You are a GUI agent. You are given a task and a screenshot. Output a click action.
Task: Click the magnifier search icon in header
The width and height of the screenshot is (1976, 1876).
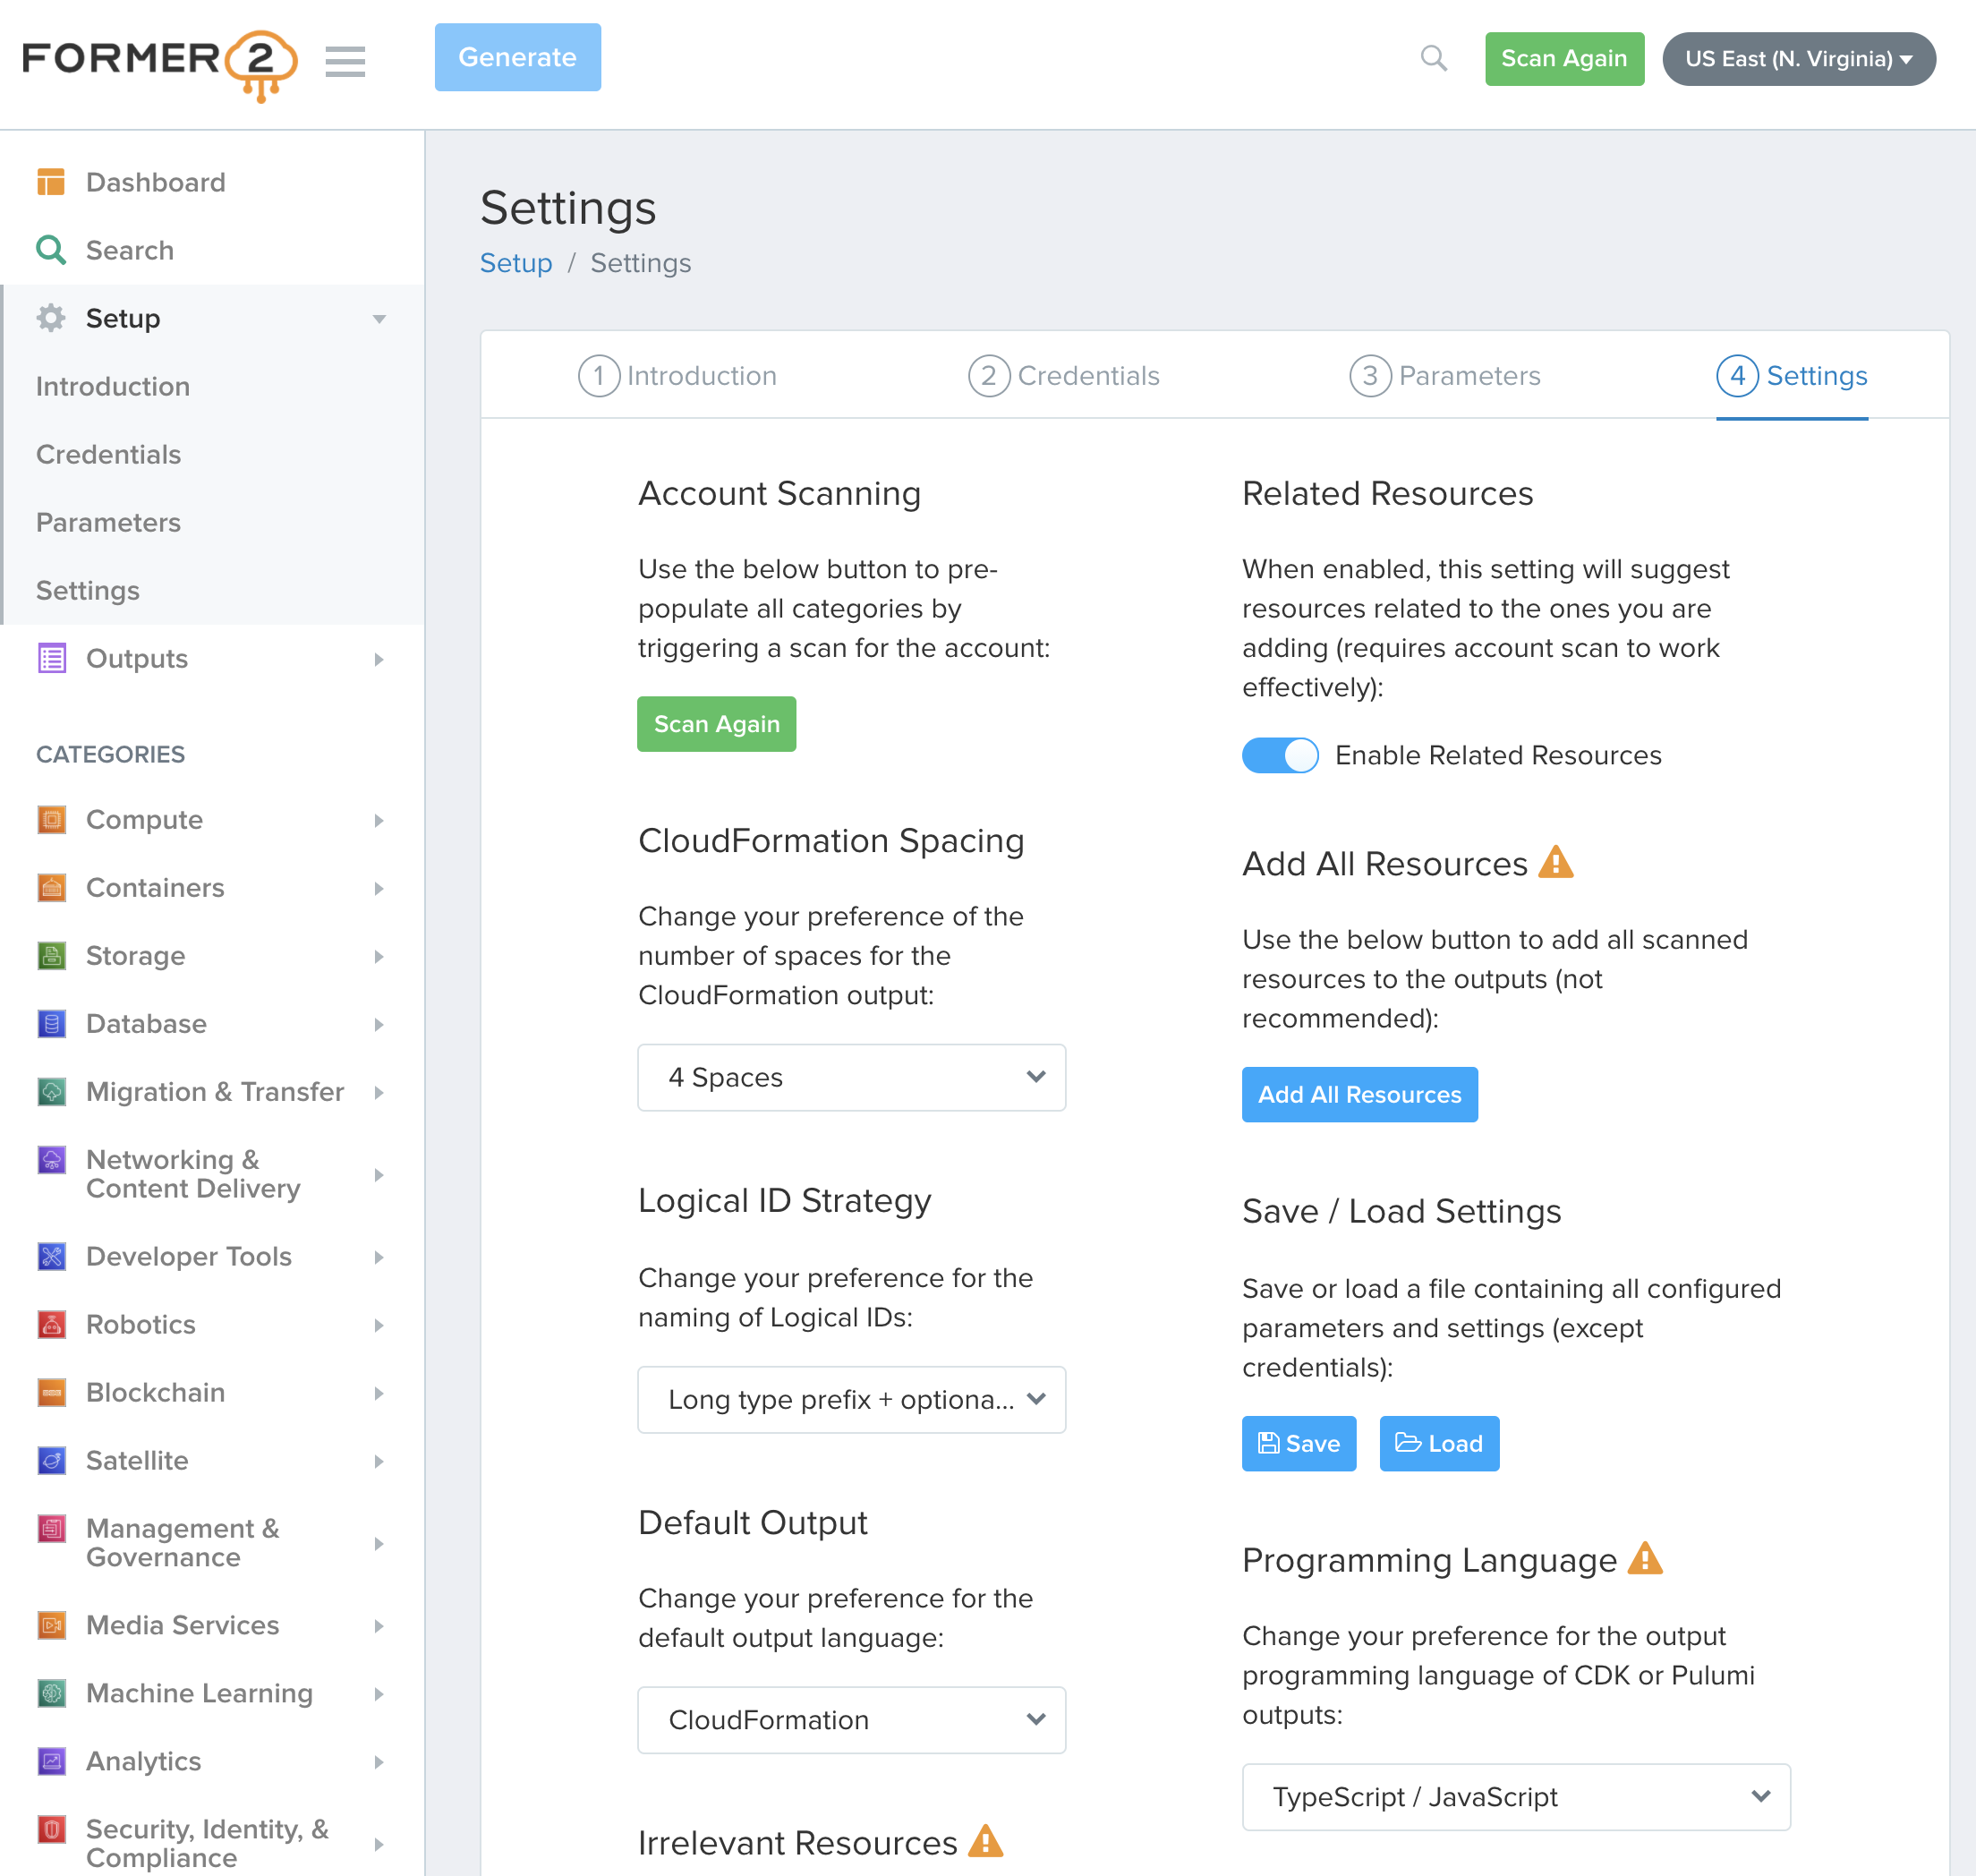1433,58
